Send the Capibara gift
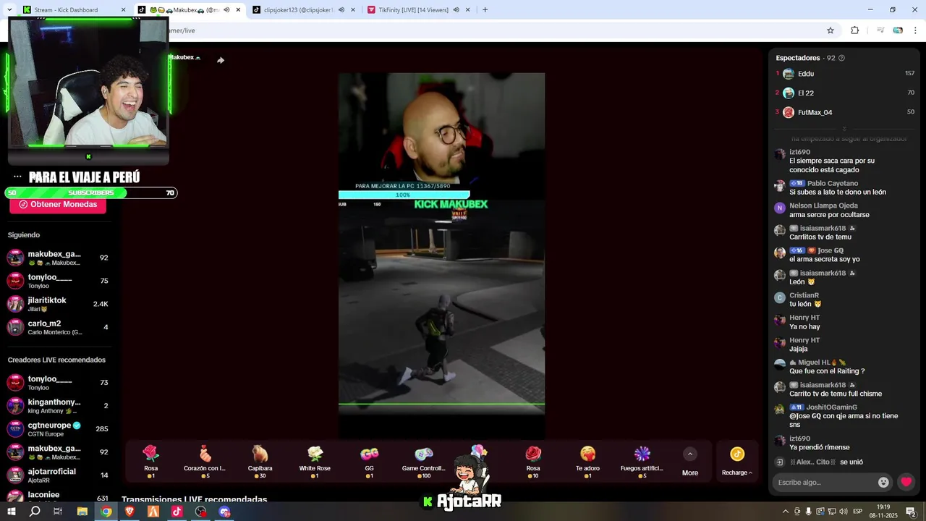 260,462
